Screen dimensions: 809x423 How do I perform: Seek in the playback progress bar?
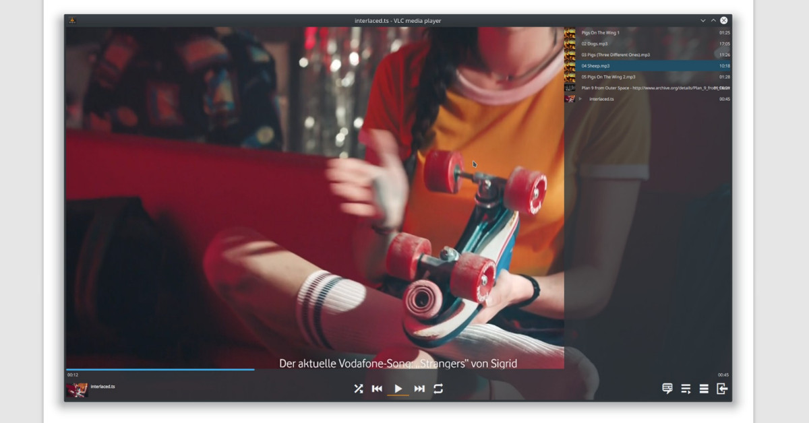337,369
